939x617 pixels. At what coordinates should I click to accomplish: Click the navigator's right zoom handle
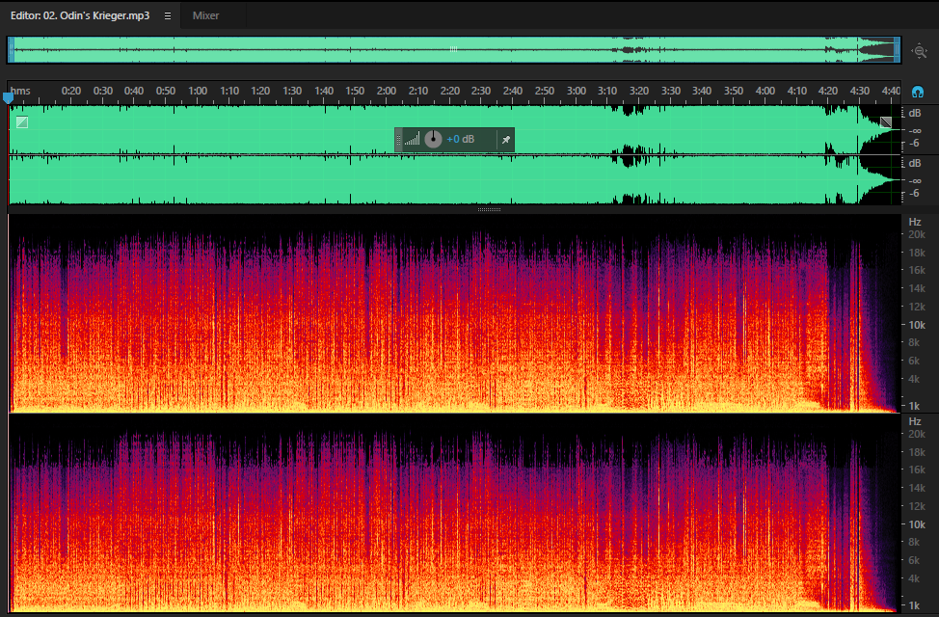pos(898,50)
